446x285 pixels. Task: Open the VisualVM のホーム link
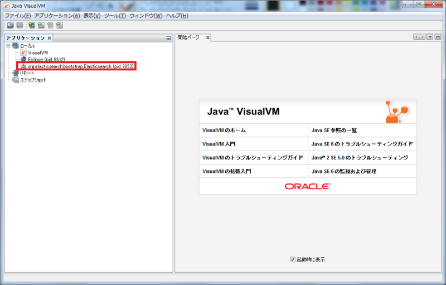[224, 131]
